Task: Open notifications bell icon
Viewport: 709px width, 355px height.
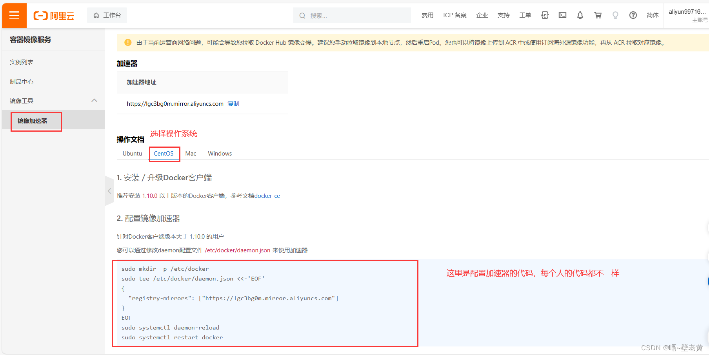Action: click(580, 15)
